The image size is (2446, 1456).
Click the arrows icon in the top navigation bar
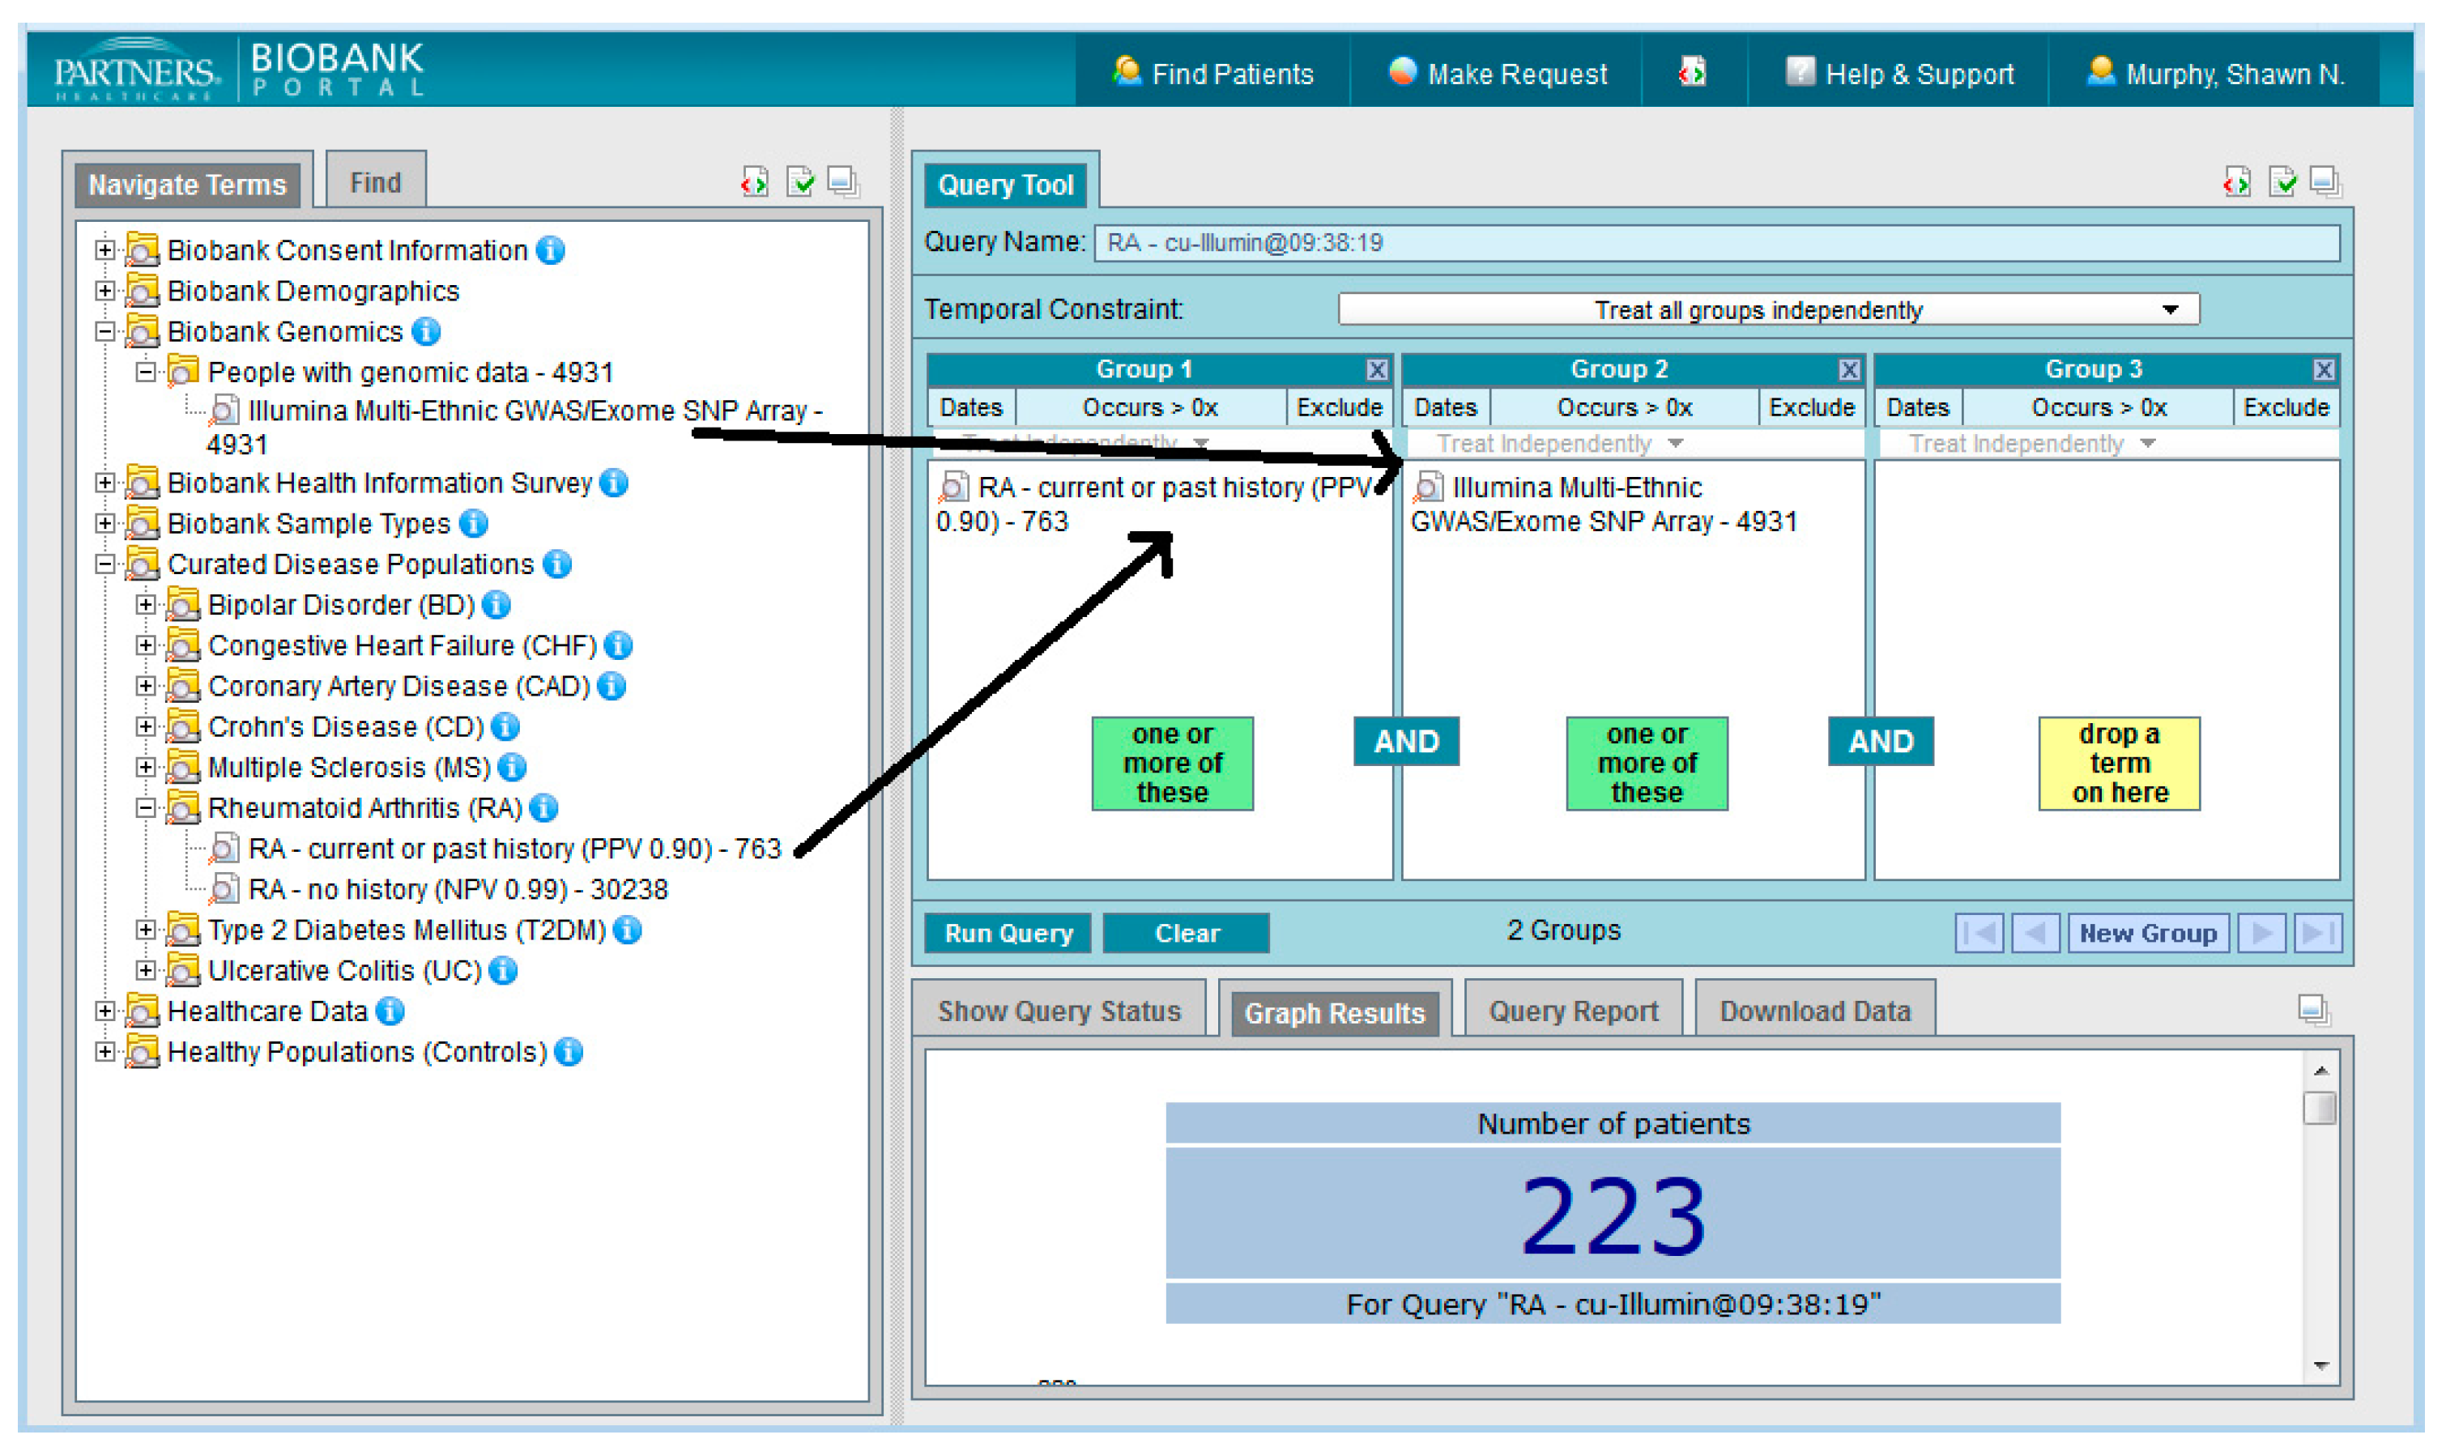click(1693, 71)
